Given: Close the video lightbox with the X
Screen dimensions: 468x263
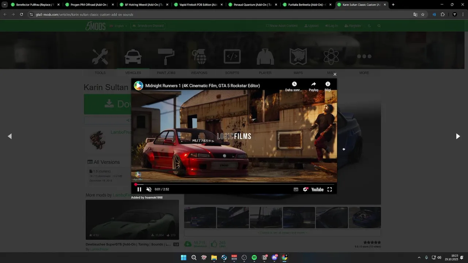Looking at the screenshot, I should (x=335, y=74).
